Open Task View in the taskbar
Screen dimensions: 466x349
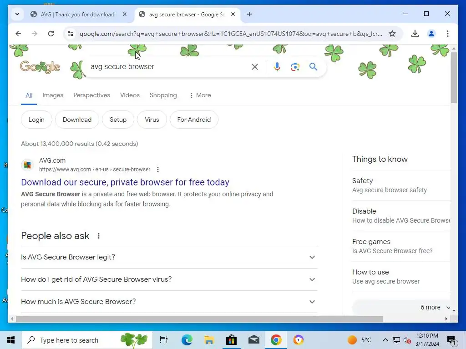tap(164, 340)
